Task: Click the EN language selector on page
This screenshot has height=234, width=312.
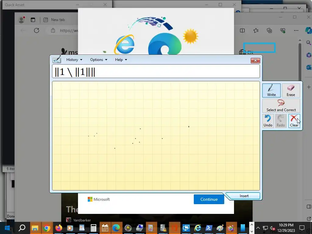Action: pyautogui.click(x=246, y=52)
